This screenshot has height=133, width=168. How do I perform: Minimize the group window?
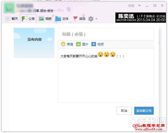[147, 6]
